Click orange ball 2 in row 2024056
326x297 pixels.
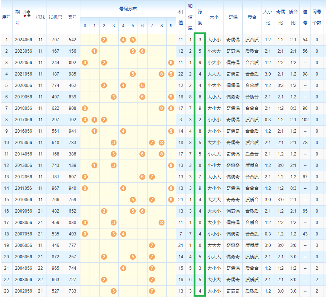pyautogui.click(x=104, y=39)
